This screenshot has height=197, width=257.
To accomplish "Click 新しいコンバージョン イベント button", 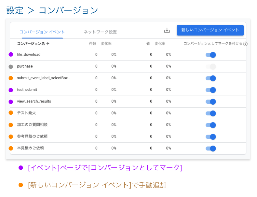I will (210, 30).
